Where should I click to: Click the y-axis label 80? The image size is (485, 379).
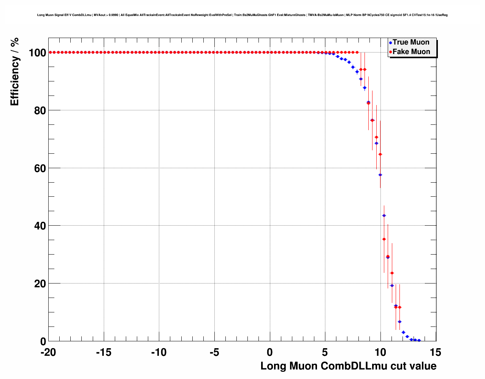[x=40, y=111]
